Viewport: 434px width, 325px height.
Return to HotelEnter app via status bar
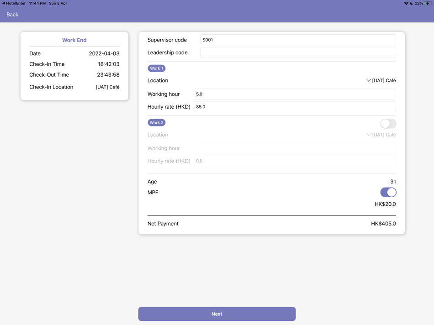tap(14, 3)
